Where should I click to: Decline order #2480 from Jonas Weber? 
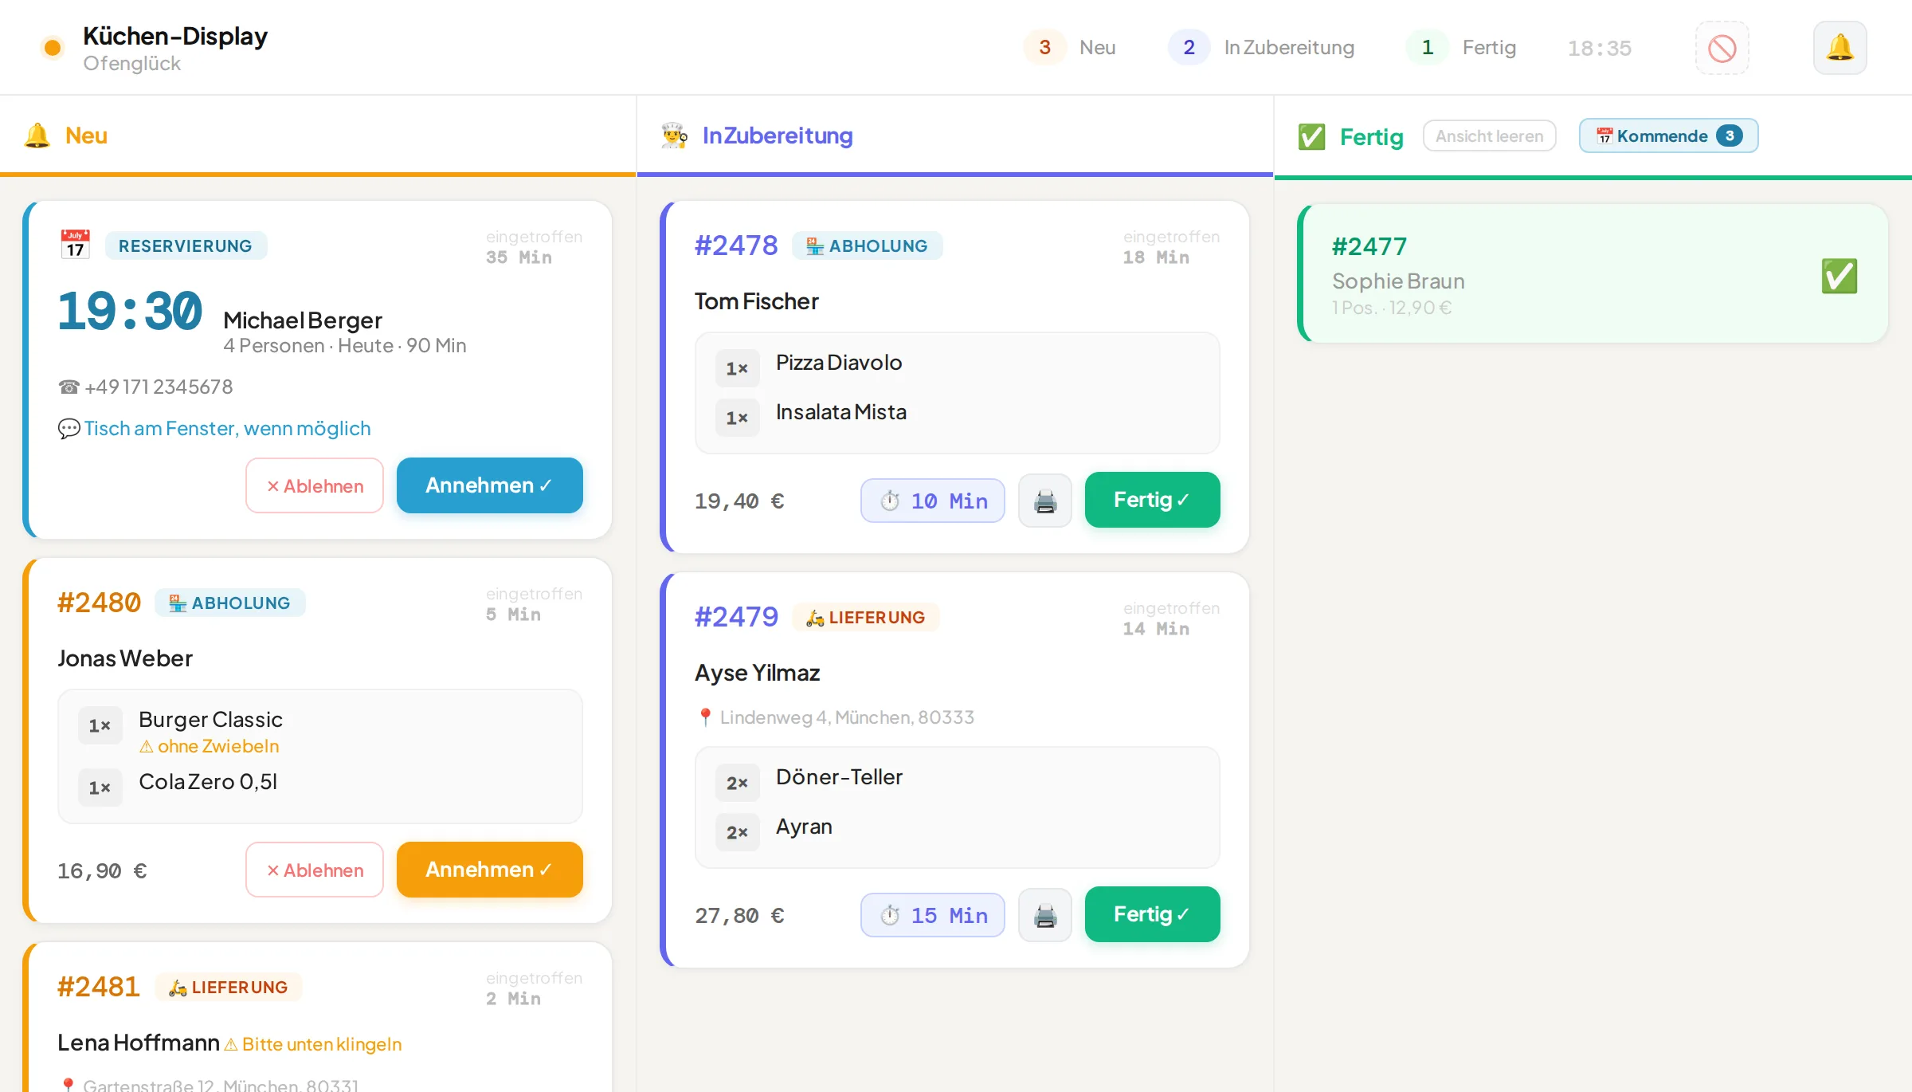coord(315,870)
